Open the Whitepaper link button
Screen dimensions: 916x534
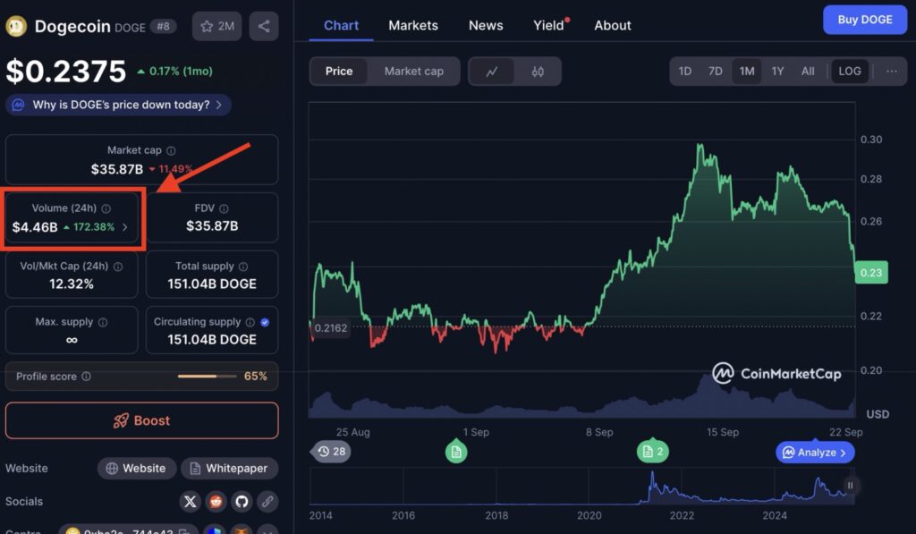[x=229, y=469]
